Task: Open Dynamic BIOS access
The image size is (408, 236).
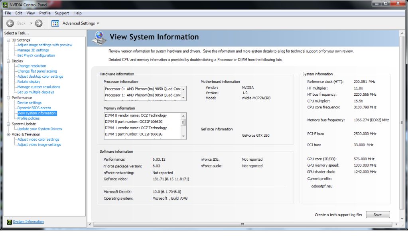Action: point(34,108)
